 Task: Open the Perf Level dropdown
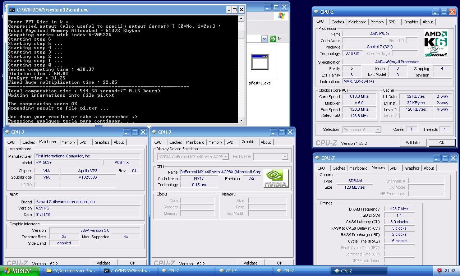pos(285,157)
